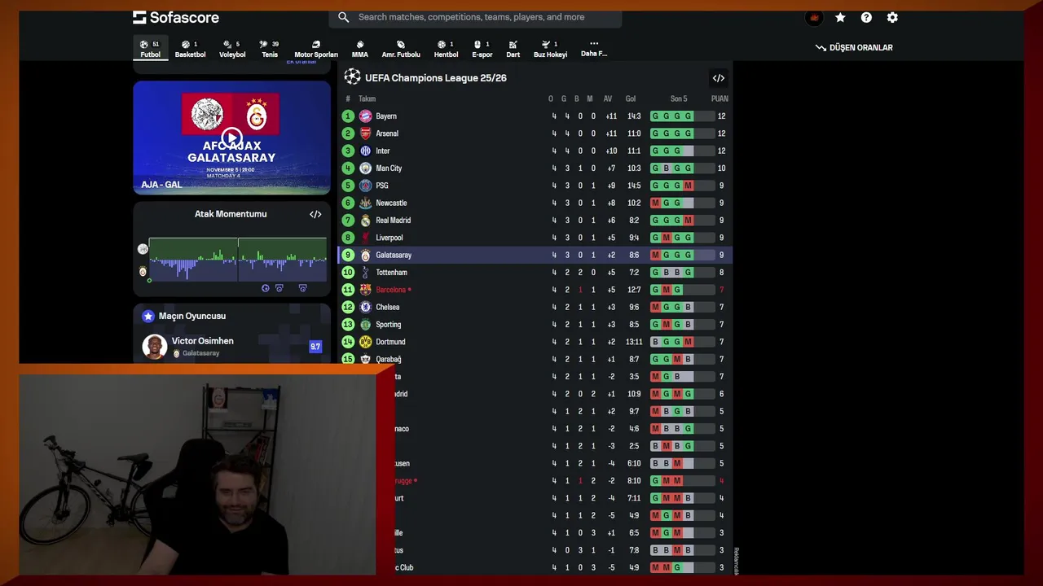Viewport: 1043px width, 586px height.
Task: Click the Man City club crest
Action: click(x=365, y=168)
